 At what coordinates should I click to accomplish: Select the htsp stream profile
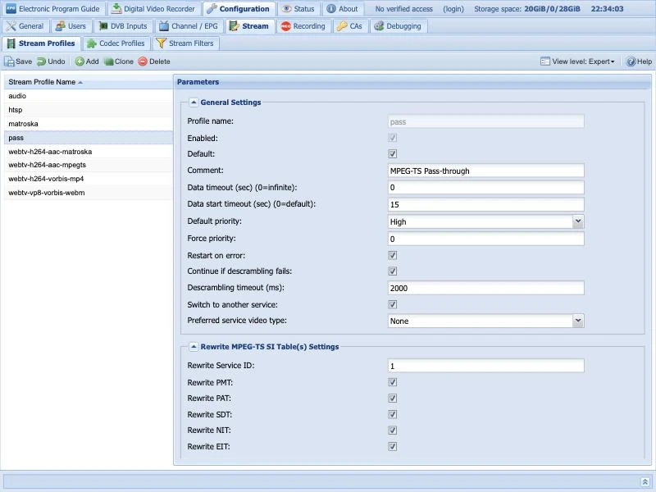point(89,110)
